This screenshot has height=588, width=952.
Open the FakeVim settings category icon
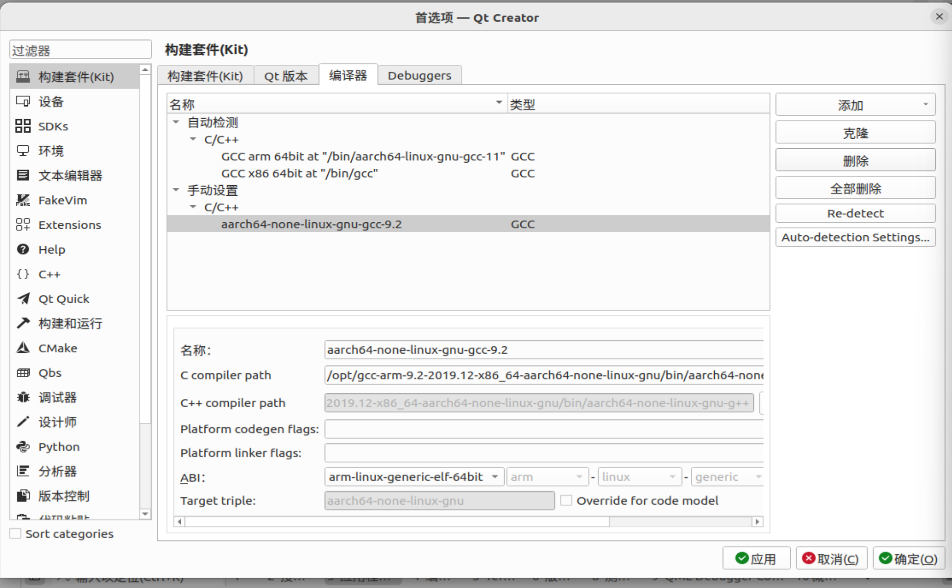(x=23, y=200)
